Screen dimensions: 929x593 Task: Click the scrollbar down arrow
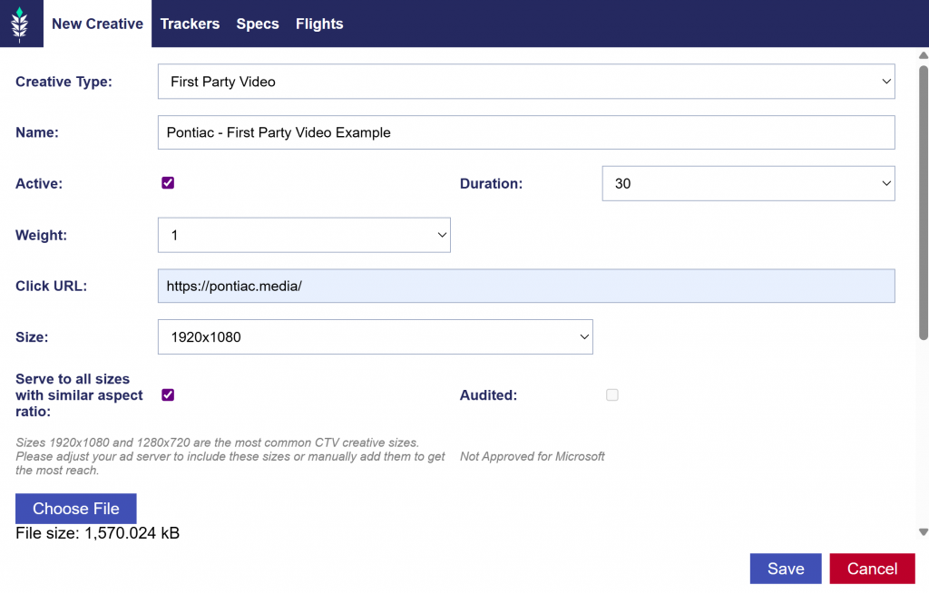pyautogui.click(x=923, y=532)
